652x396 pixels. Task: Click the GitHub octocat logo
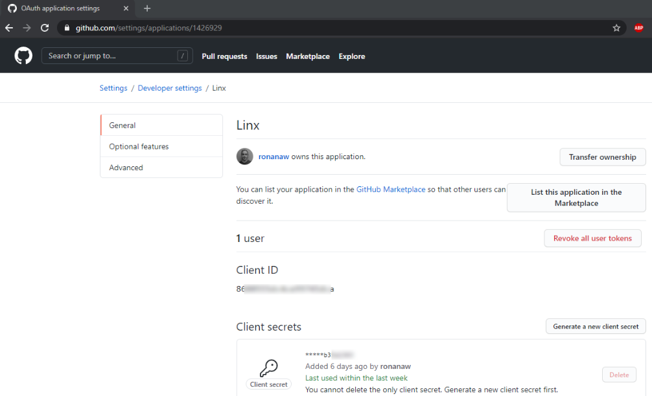tap(23, 56)
